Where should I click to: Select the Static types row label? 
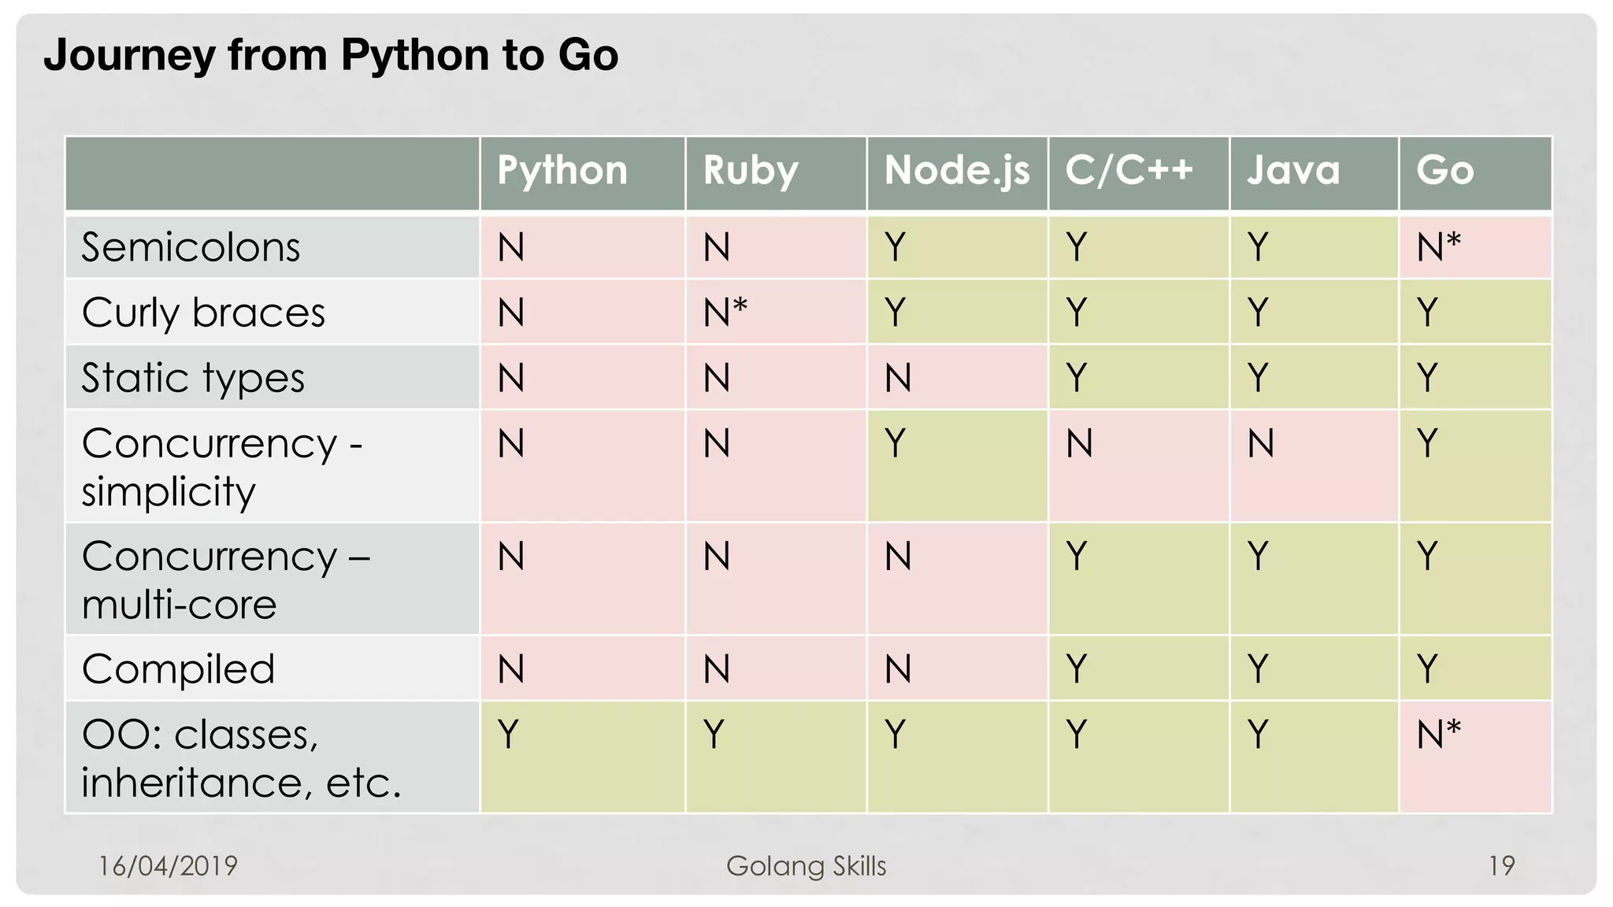[x=193, y=378]
